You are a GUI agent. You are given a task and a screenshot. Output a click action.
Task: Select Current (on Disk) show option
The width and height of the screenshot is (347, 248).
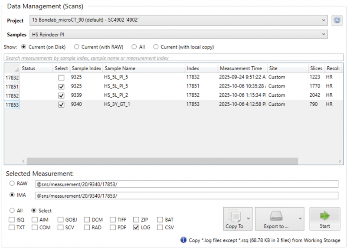pyautogui.click(x=23, y=47)
